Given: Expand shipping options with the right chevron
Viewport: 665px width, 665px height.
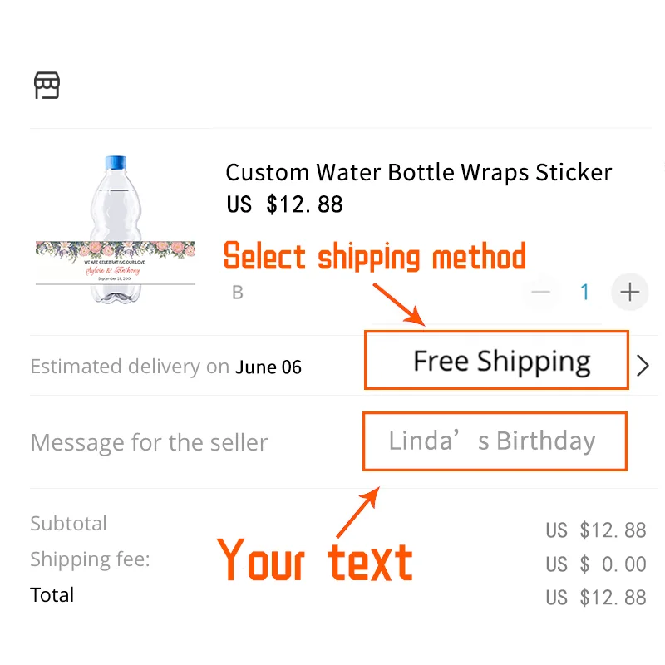Looking at the screenshot, I should tap(643, 366).
